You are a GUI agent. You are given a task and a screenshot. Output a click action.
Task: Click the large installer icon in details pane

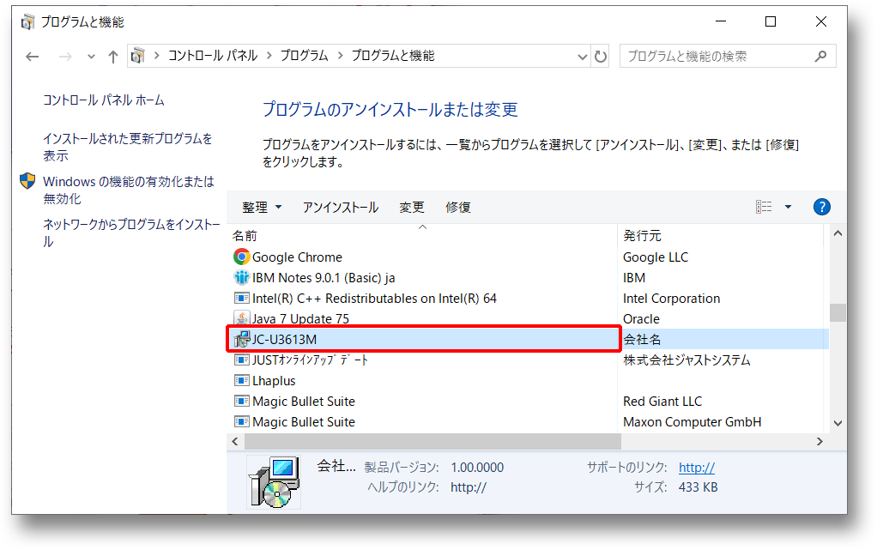[x=274, y=481]
